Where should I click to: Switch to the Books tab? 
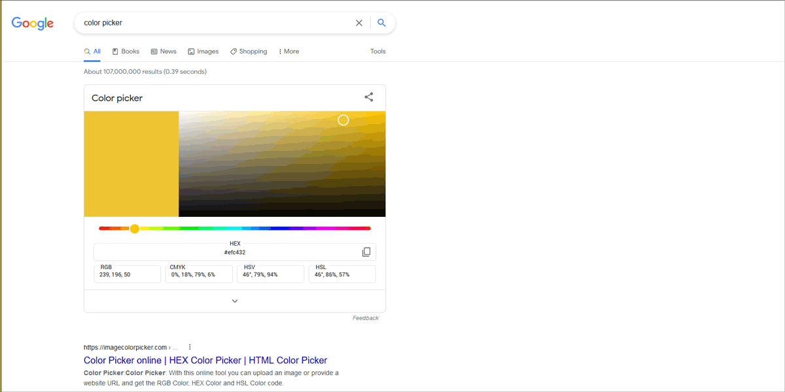[x=126, y=52]
